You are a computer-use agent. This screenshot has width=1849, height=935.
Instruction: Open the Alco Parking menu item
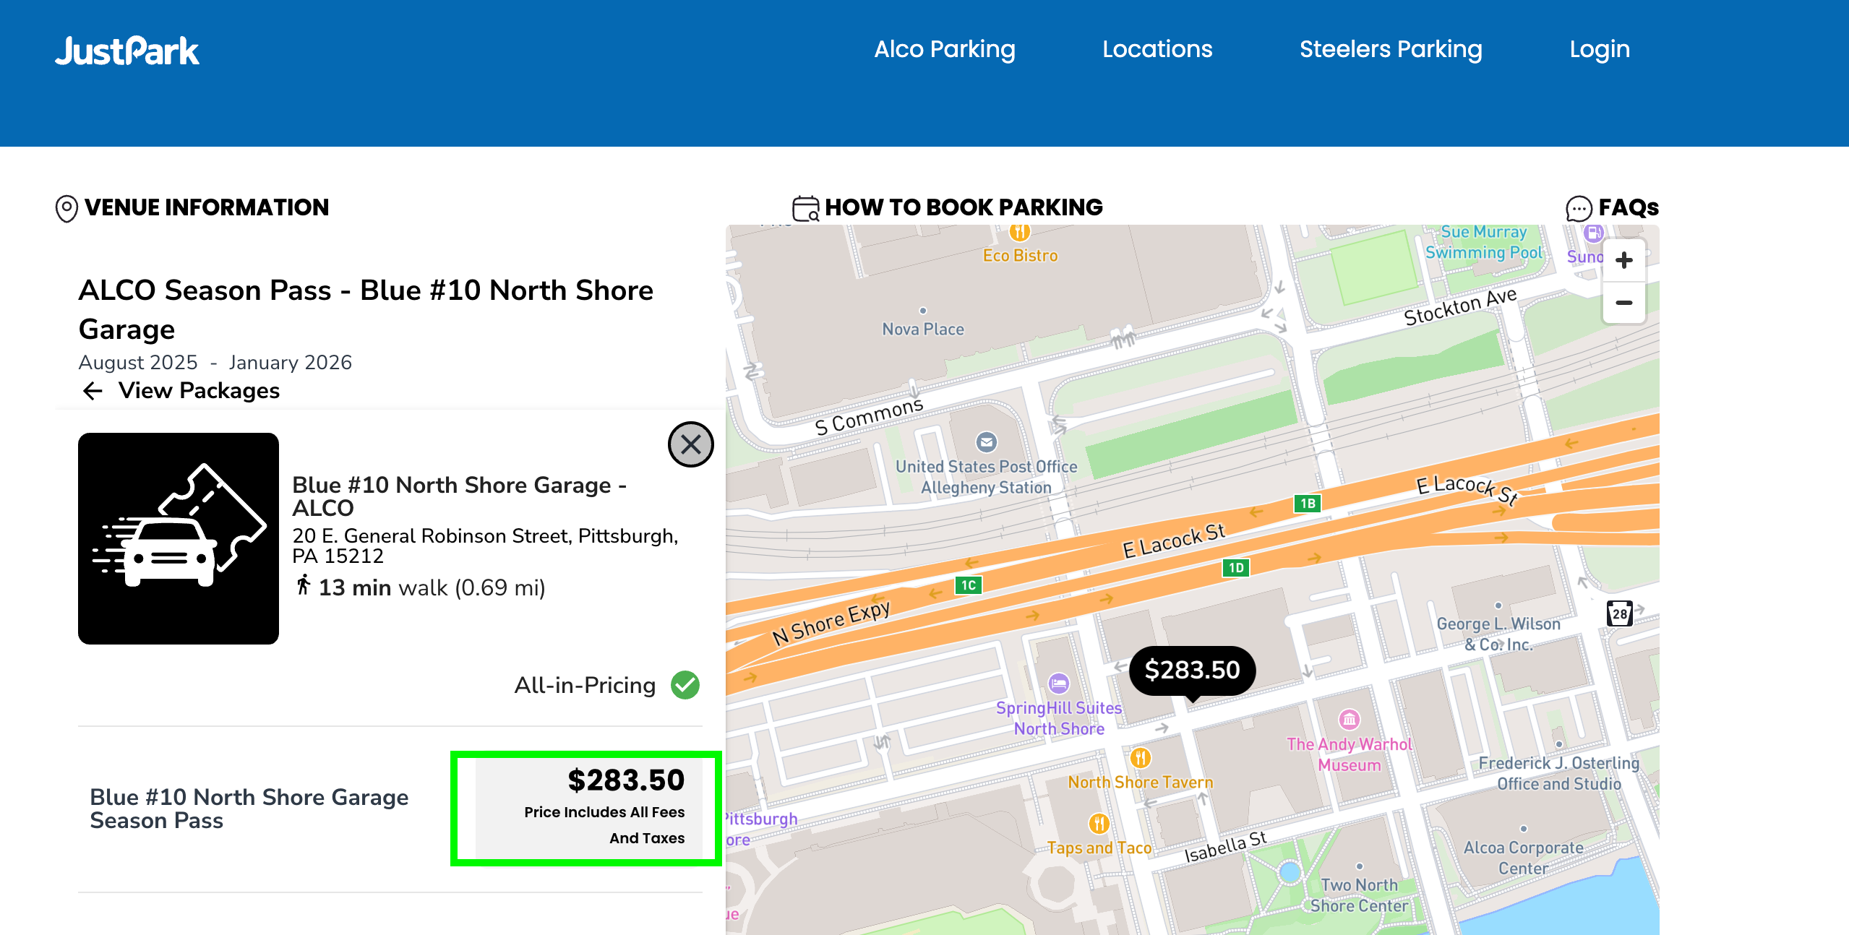[x=945, y=49]
